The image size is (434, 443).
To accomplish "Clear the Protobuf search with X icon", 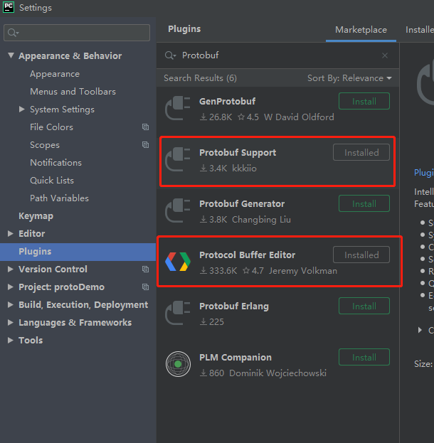I will (x=385, y=55).
